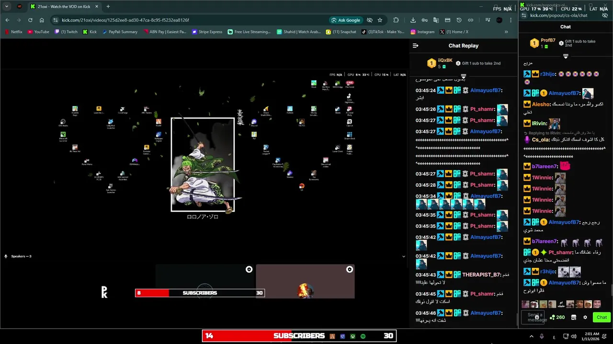
Task: Click ProfB7 leaderboard entry in popout chat
Action: 543,43
